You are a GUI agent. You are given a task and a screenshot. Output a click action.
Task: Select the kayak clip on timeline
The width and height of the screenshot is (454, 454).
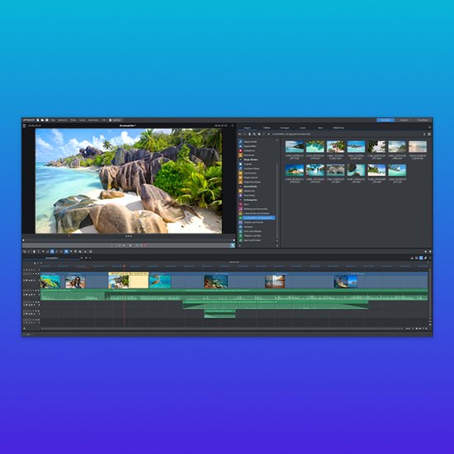click(x=345, y=281)
